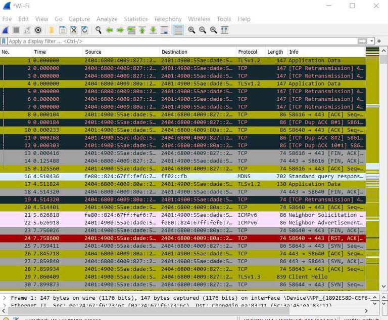Go back to previous packet in history
The width and height of the screenshot is (388, 320).
pyautogui.click(x=110, y=30)
